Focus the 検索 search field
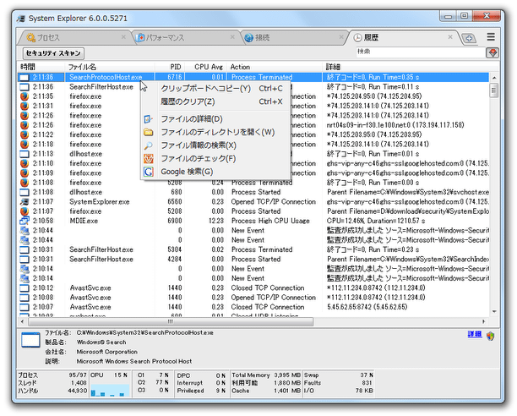The width and height of the screenshot is (517, 416). [x=420, y=52]
